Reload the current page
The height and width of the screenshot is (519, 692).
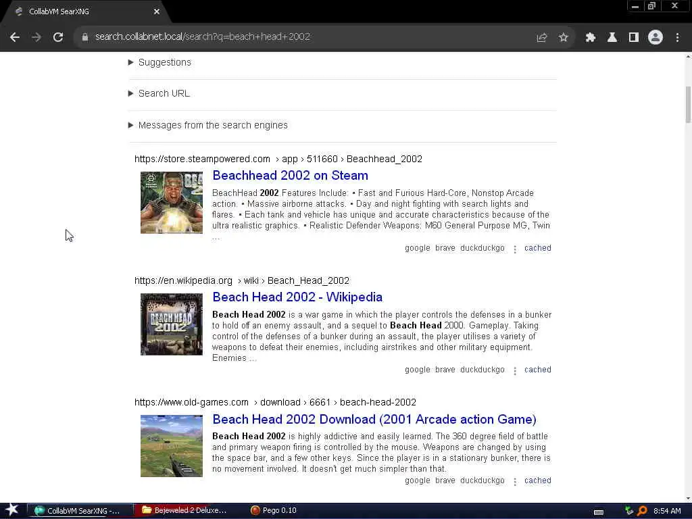click(x=58, y=37)
